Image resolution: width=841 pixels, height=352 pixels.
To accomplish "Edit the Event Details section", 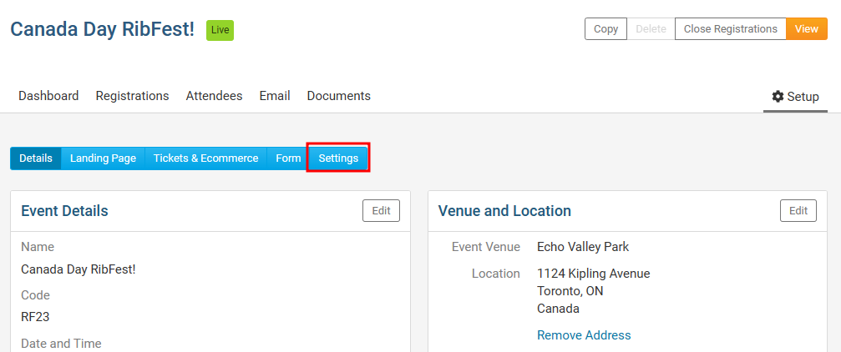I will tap(381, 211).
